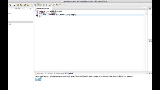Viewport: 160px width, 90px height.
Task: Click the New Java Class icon
Action: coord(21,5)
